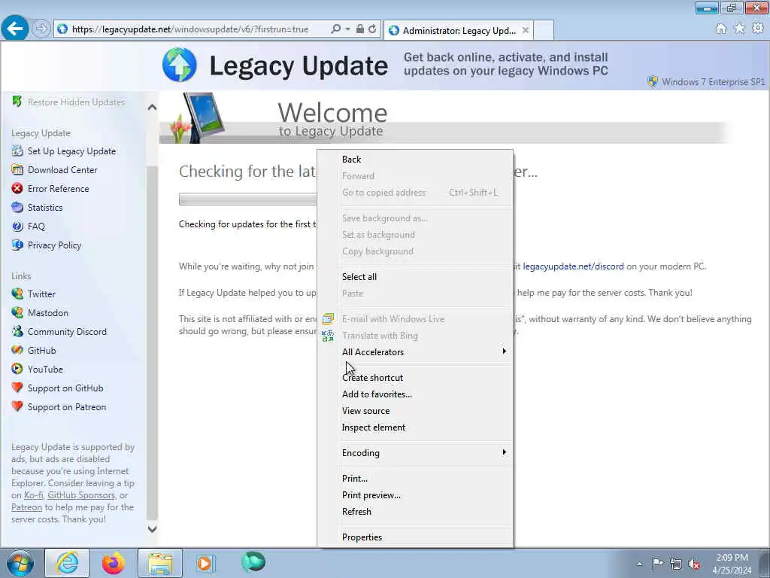Screen dimensions: 770x578
Task: Open the Download Center text link
Action: pyautogui.click(x=62, y=169)
